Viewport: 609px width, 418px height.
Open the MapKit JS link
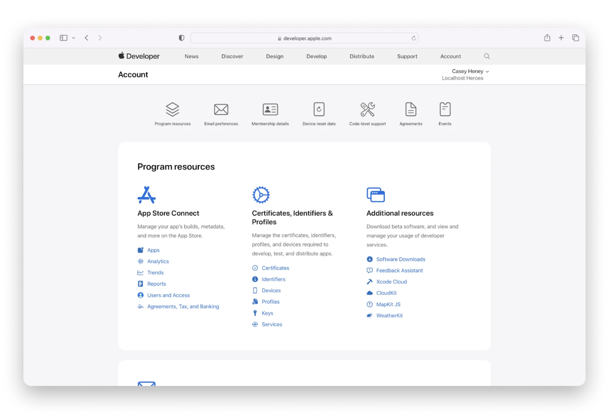click(388, 304)
